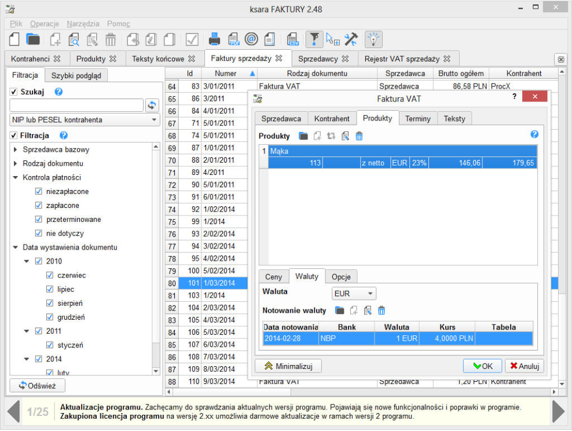This screenshot has height=431, width=572.
Task: Toggle the Filtracja section checkbox
Action: pyautogui.click(x=14, y=136)
